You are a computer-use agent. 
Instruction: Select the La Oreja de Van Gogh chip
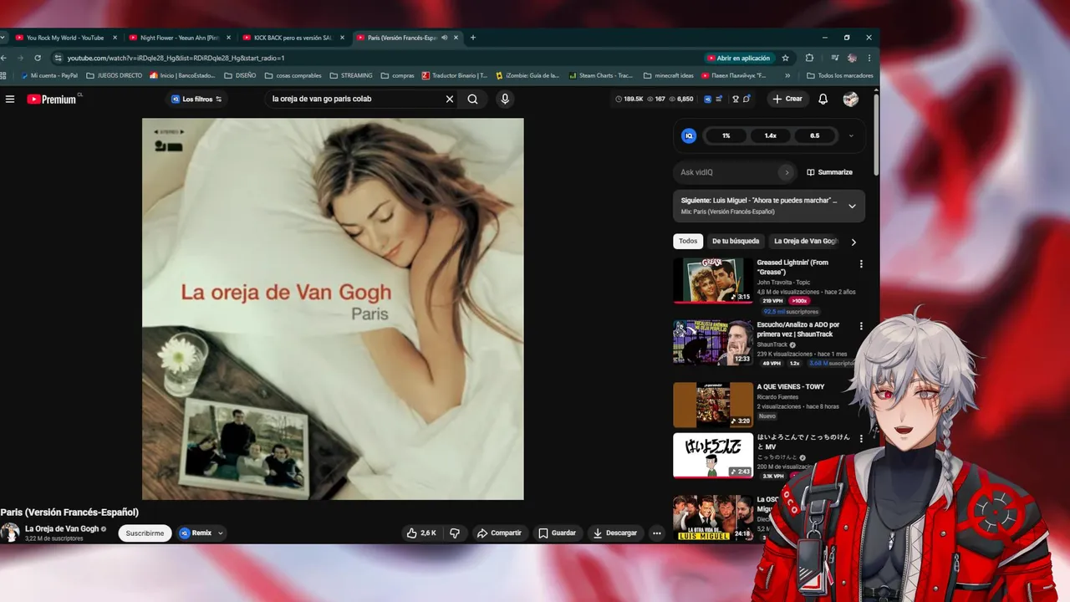click(x=805, y=241)
